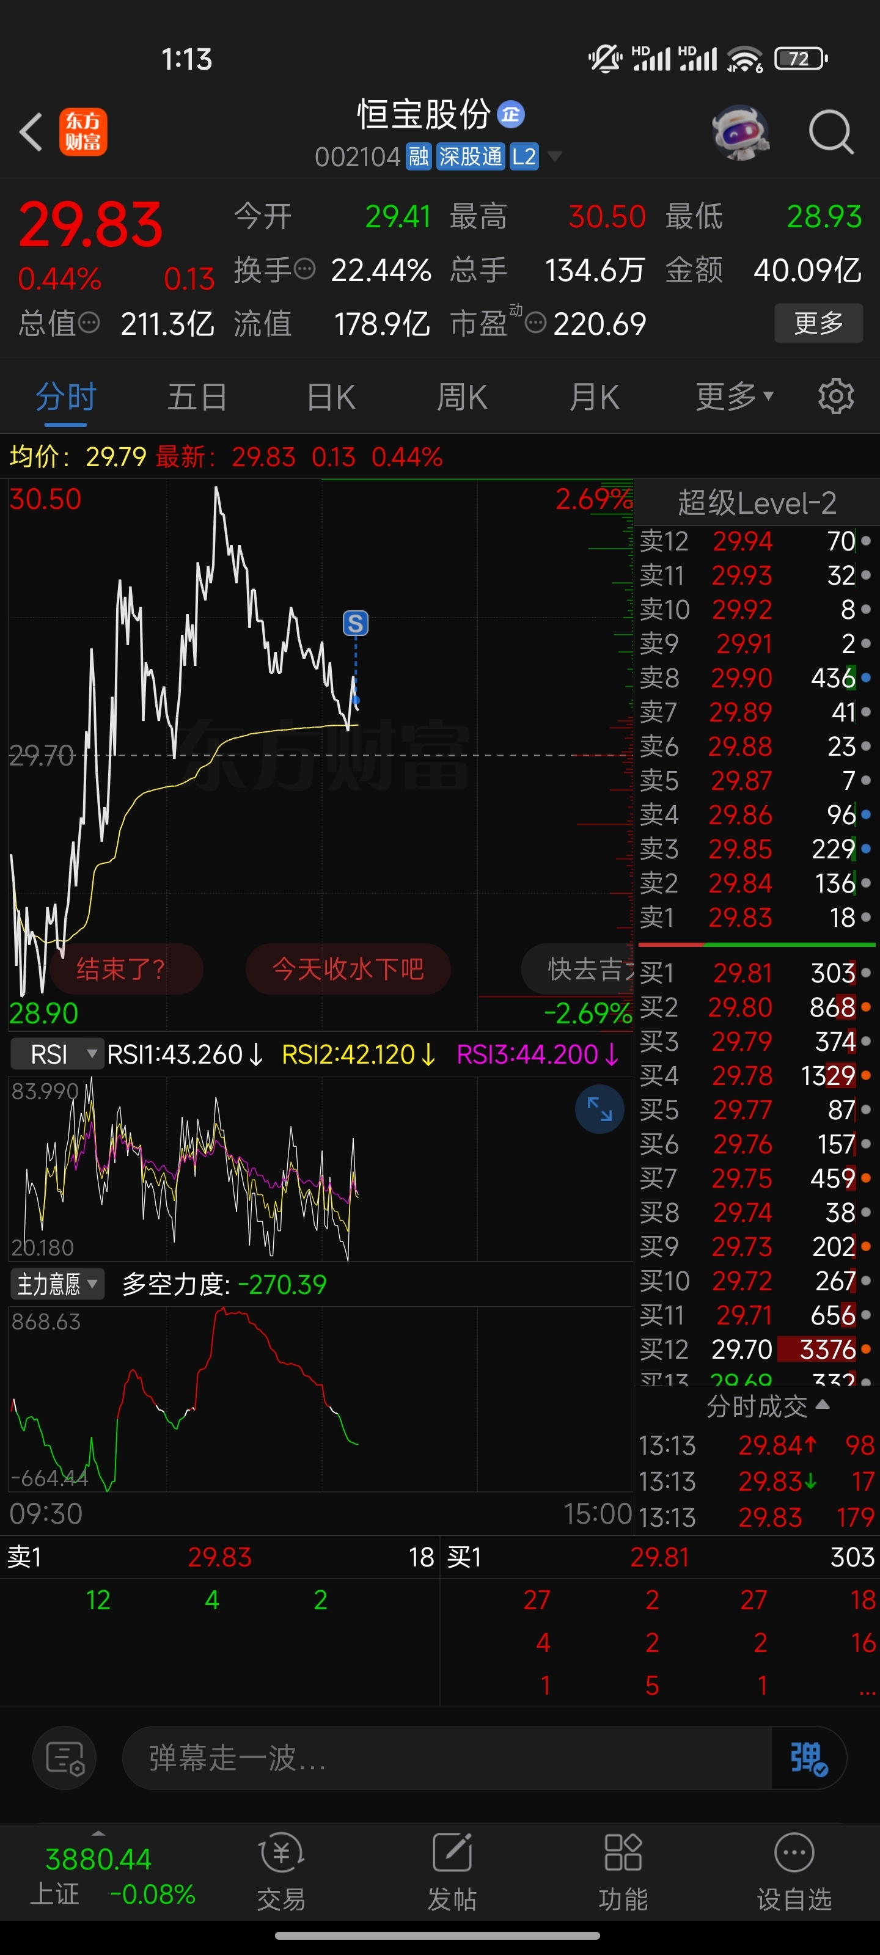Focus the 弹幕走一波 input field
880x1955 pixels.
[x=447, y=1758]
